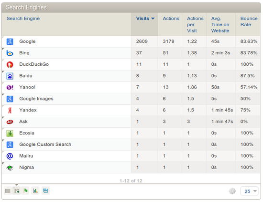
Task: Expand the Google row subtable triangle
Action: point(3,37)
